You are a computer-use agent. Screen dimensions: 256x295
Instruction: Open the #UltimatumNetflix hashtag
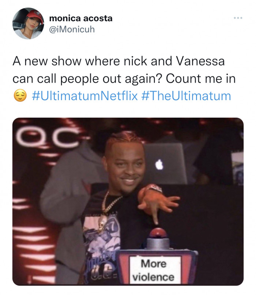85,95
